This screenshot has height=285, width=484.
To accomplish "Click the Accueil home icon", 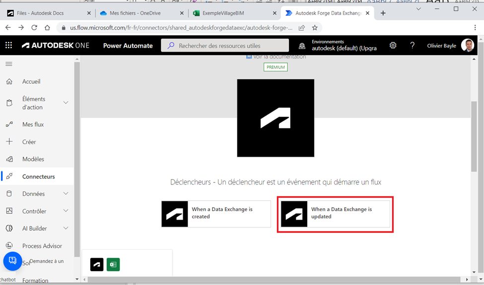I will pos(9,82).
